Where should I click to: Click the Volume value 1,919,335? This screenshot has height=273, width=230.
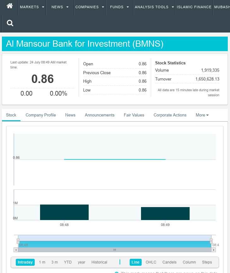(210, 70)
